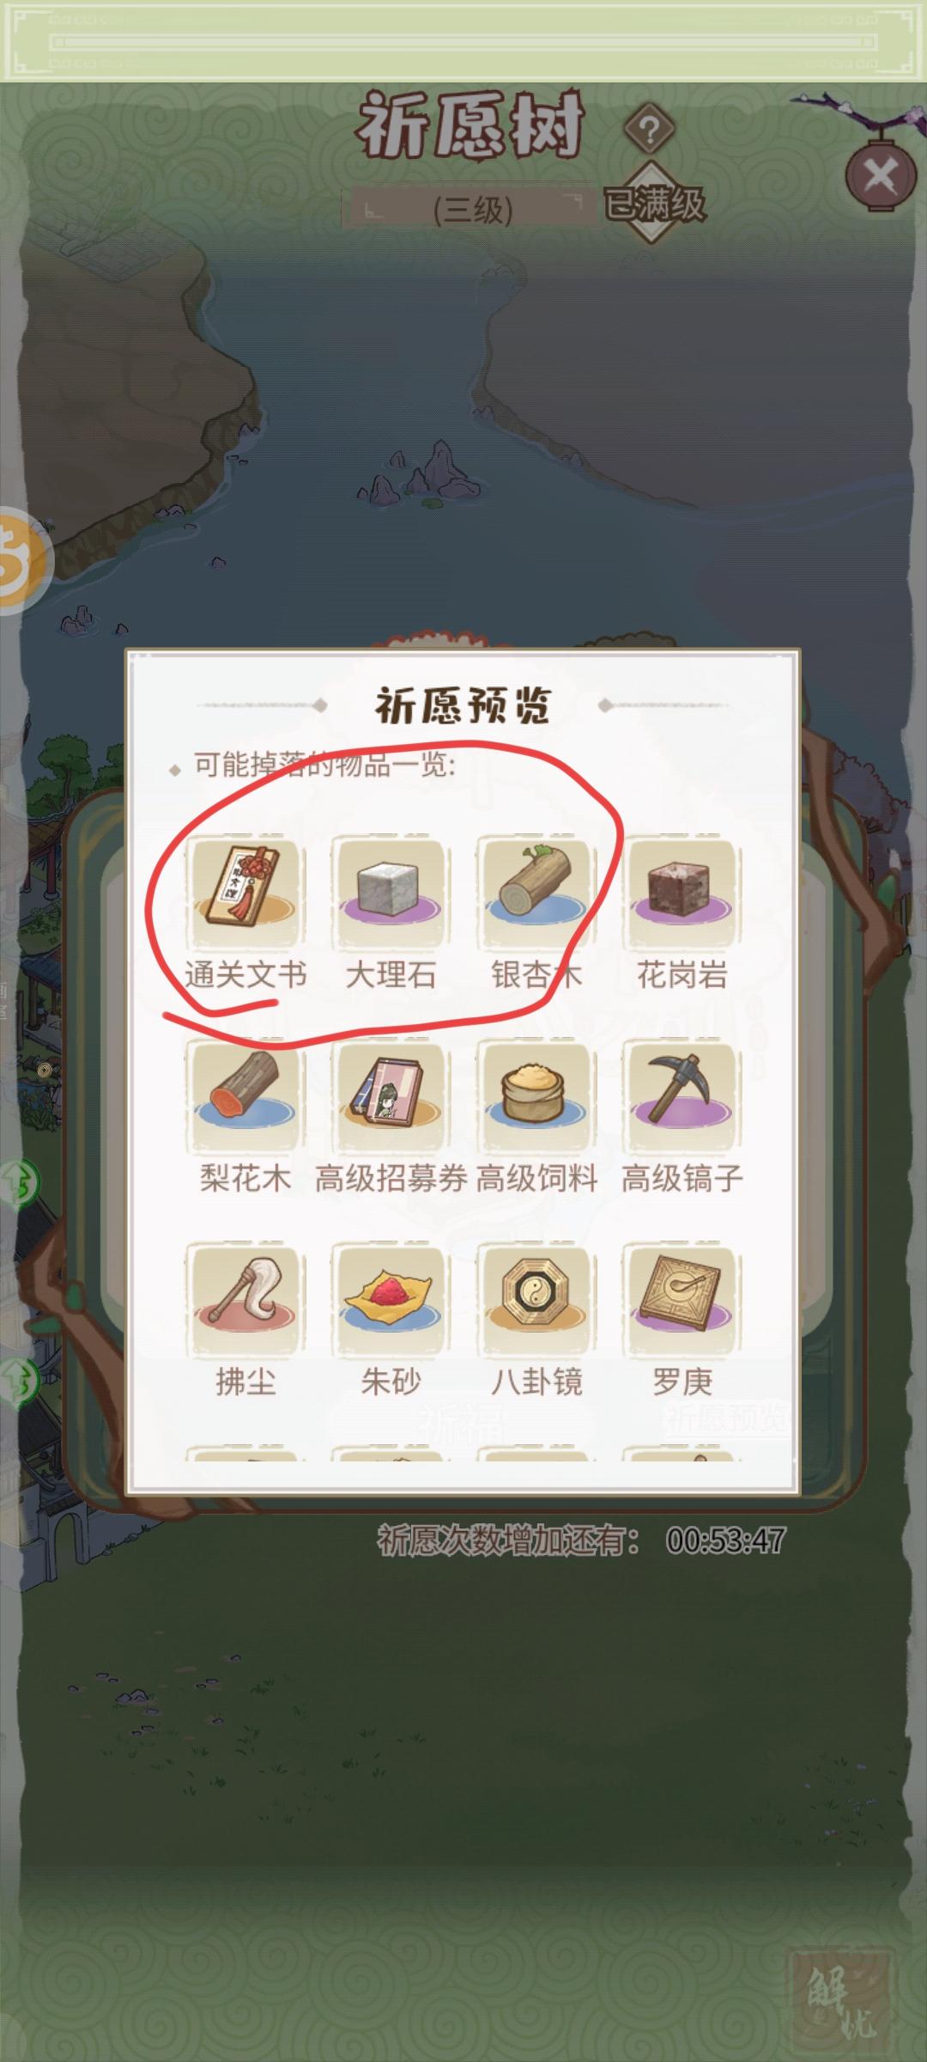The width and height of the screenshot is (927, 2062).
Task: Open the question mark help button
Action: 650,130
